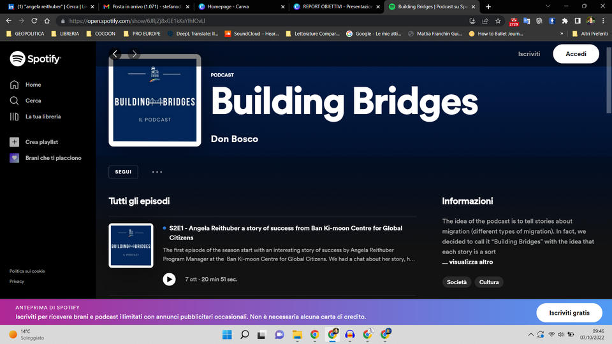
Task: Open Politica sui cookie link
Action: 27,271
